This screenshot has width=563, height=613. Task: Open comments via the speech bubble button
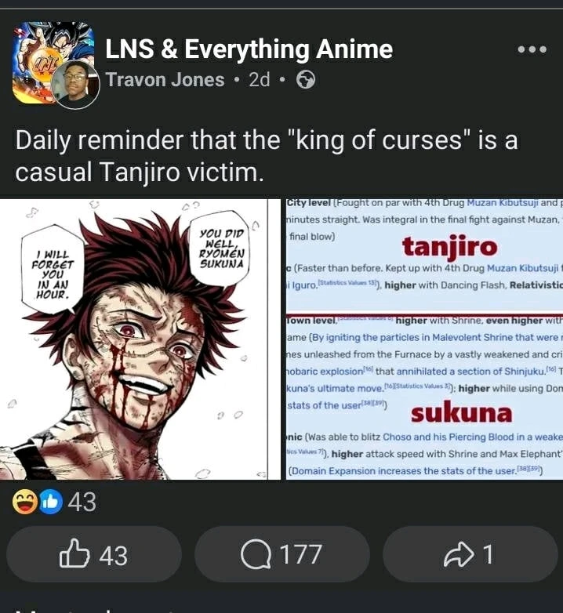(x=281, y=554)
